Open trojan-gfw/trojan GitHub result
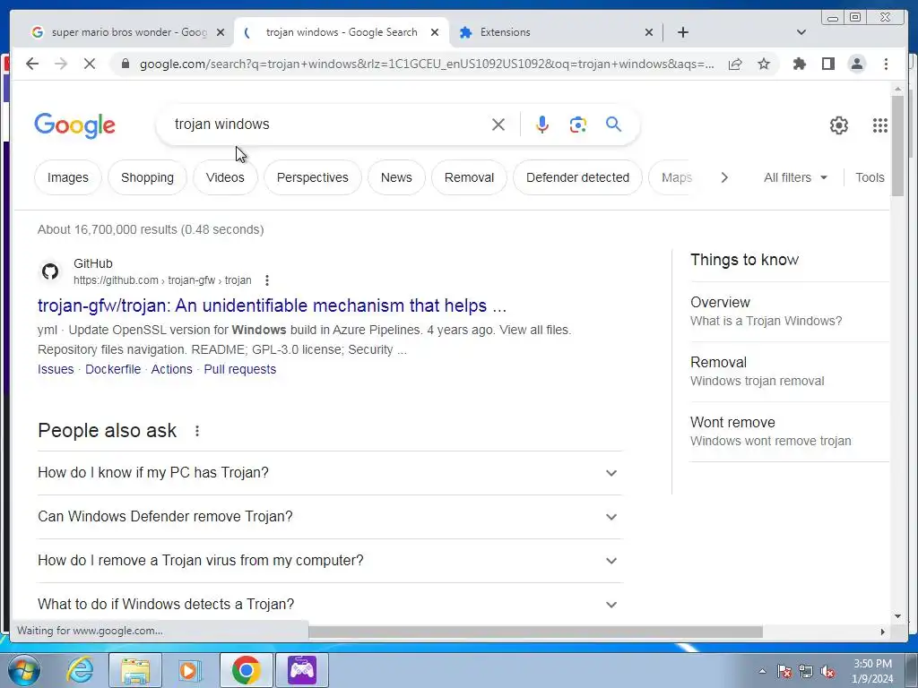918x688 pixels. (x=273, y=305)
